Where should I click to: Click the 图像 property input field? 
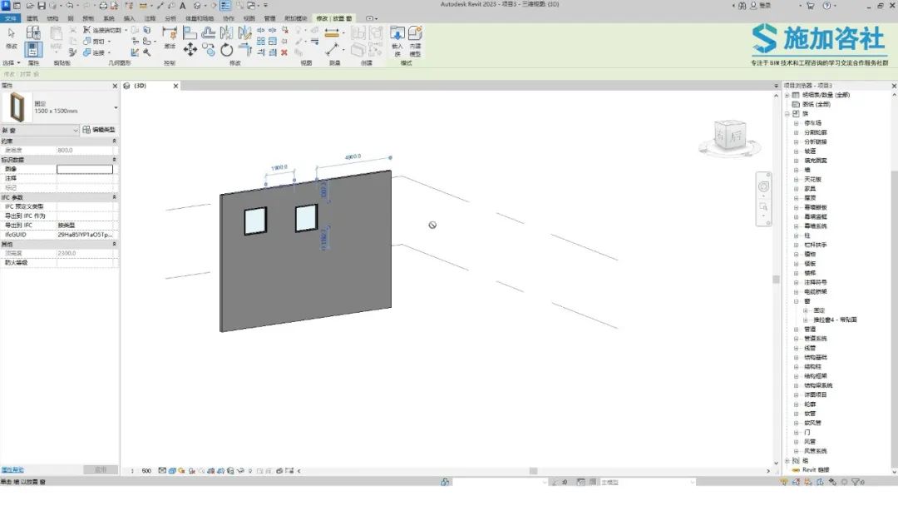click(85, 169)
